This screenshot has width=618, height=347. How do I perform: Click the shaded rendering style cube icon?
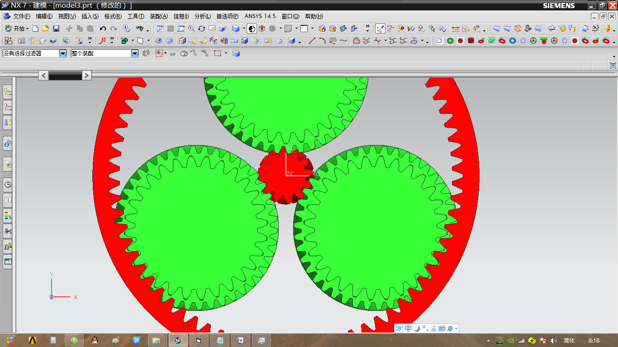(236, 28)
